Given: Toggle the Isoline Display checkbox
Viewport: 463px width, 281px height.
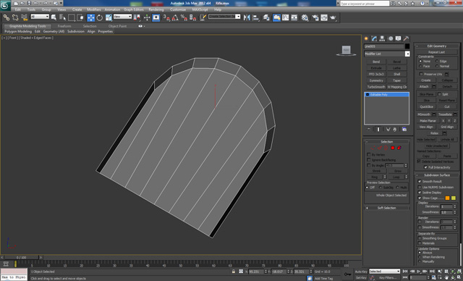Looking at the screenshot, I should [x=420, y=193].
